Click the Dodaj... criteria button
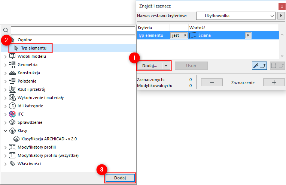The image size is (286, 185). 150,66
